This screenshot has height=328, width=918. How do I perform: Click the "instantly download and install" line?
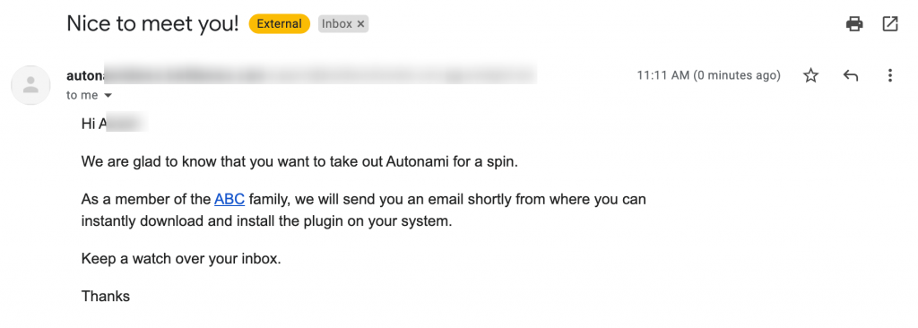pos(267,222)
